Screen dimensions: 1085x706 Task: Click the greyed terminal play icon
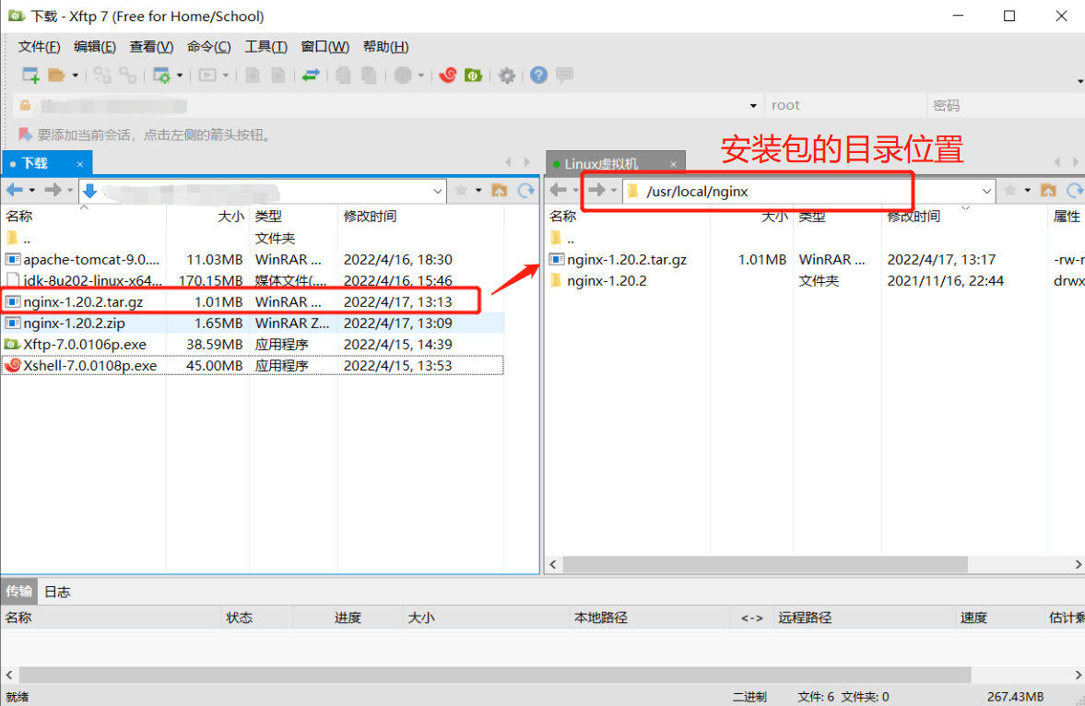[x=207, y=75]
